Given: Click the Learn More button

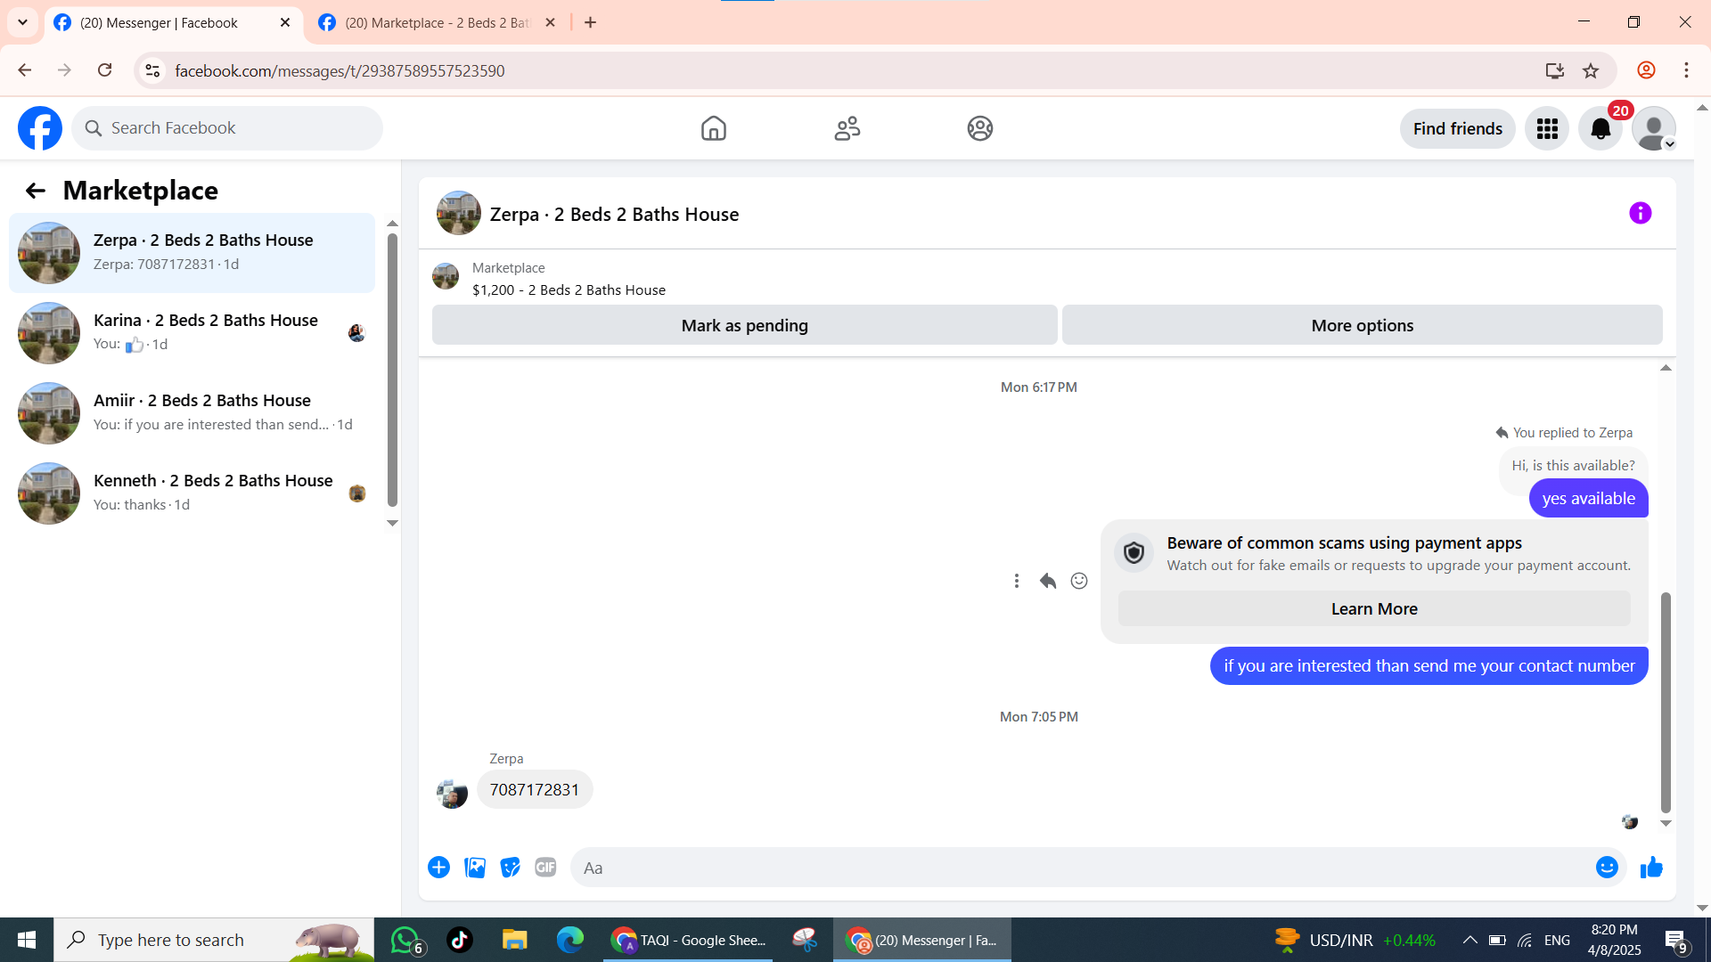Looking at the screenshot, I should click(1373, 609).
